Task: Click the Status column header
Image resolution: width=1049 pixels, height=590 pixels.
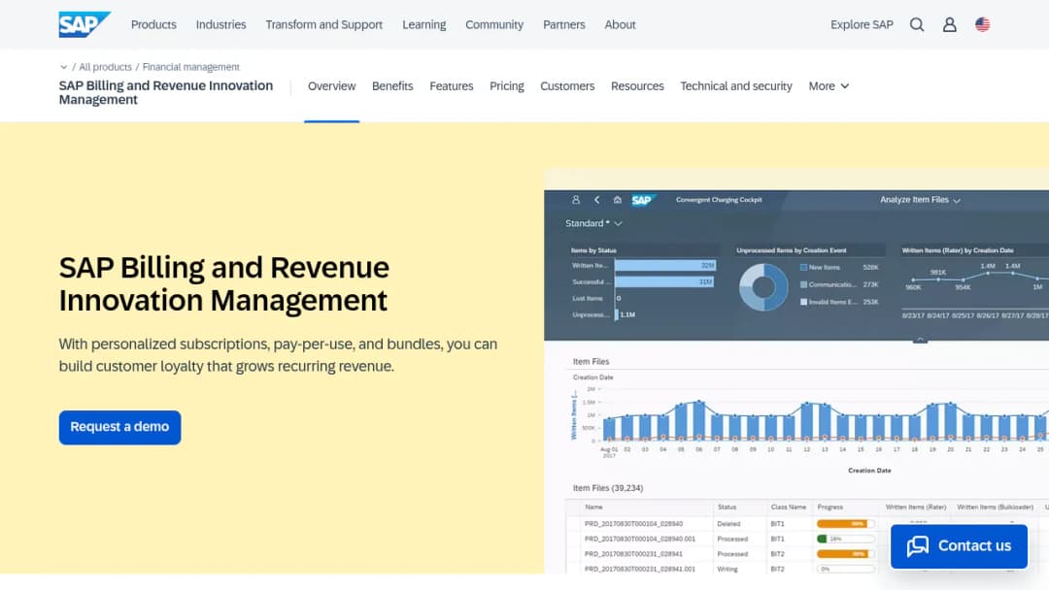Action: (x=727, y=508)
